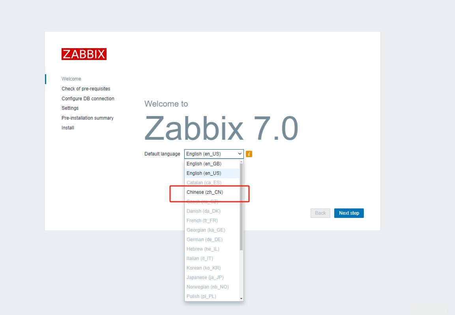Select English (en_US) language option
This screenshot has width=455, height=315.
tap(212, 173)
